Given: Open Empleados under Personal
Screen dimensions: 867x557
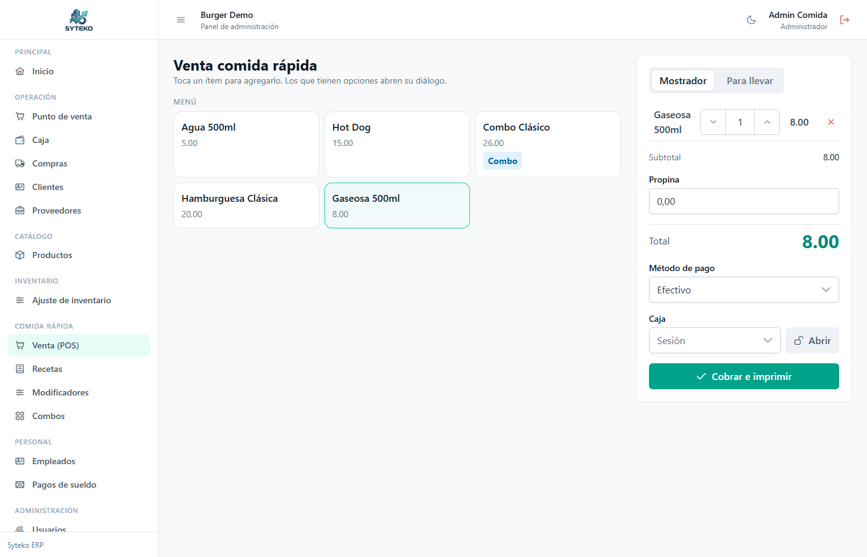Looking at the screenshot, I should click(x=79, y=461).
